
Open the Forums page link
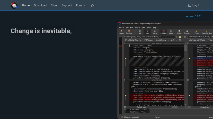point(81,5)
